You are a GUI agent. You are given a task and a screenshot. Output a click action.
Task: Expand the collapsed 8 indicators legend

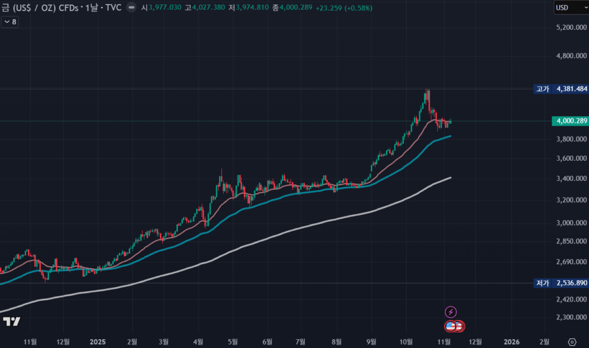10,21
